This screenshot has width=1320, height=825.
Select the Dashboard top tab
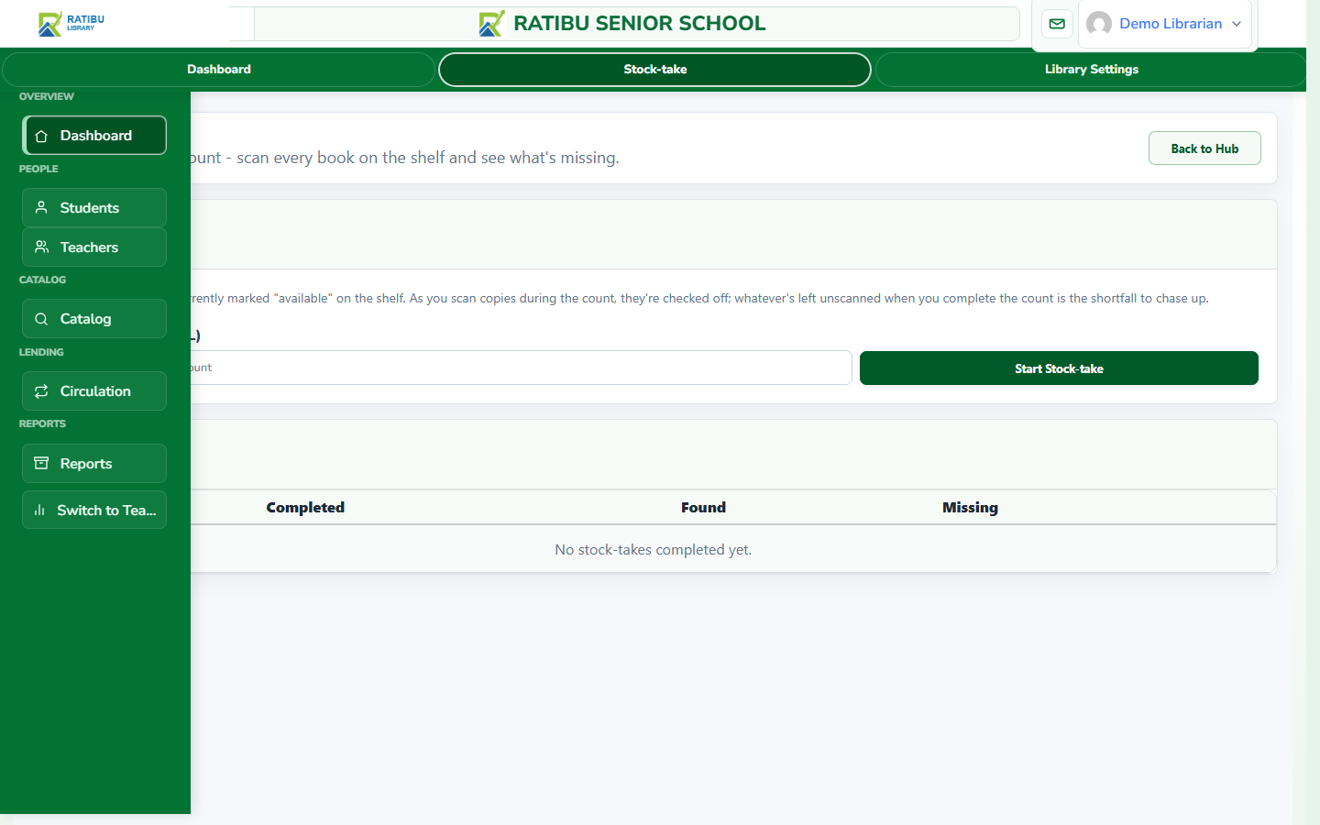pyautogui.click(x=218, y=70)
